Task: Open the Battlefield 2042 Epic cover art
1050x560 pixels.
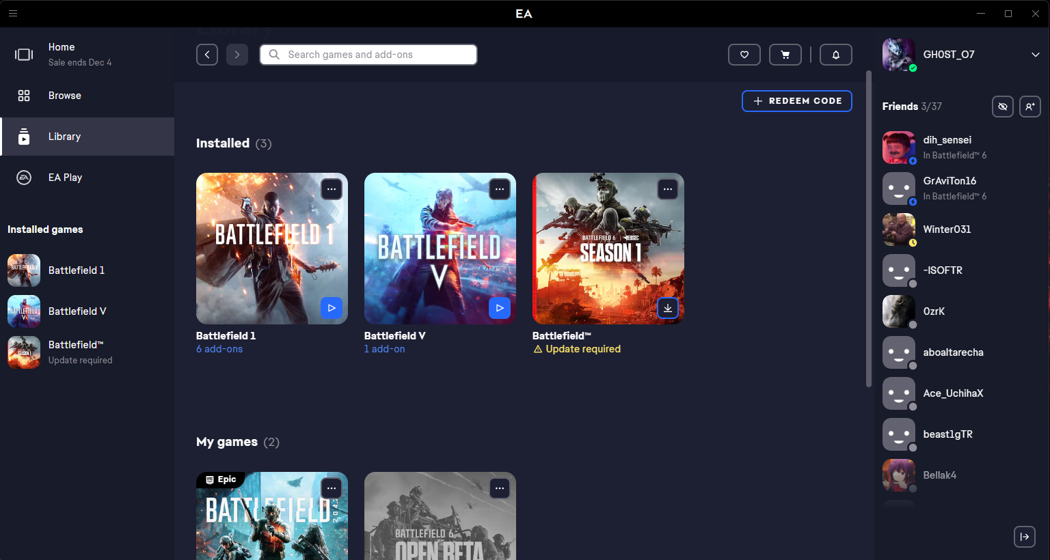Action: point(272,516)
